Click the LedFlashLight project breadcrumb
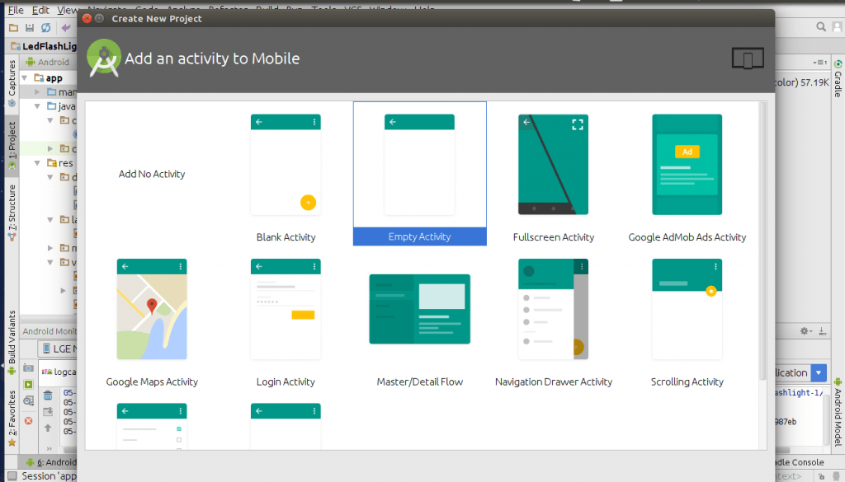Screen dimensions: 845x482 tap(45, 45)
